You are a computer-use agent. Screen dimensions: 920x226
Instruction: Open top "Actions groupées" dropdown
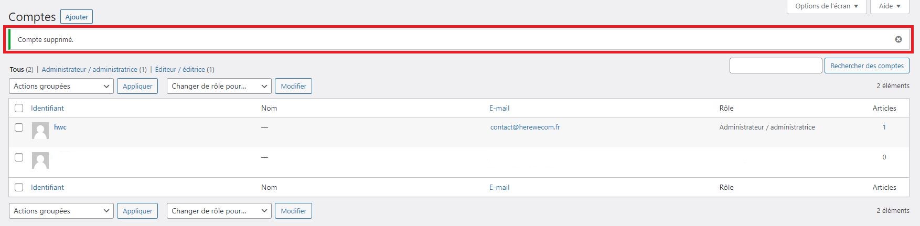(61, 86)
